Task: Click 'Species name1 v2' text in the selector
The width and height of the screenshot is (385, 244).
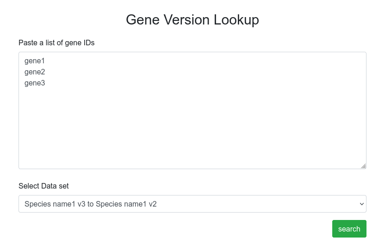Action: [126, 204]
